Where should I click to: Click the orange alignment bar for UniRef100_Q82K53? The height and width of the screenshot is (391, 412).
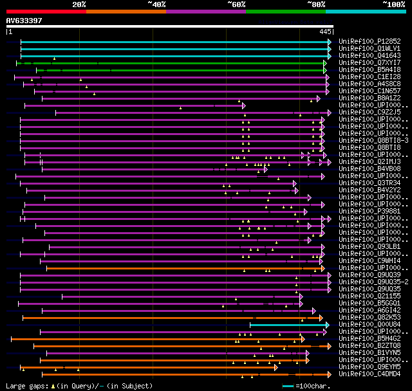(x=173, y=318)
